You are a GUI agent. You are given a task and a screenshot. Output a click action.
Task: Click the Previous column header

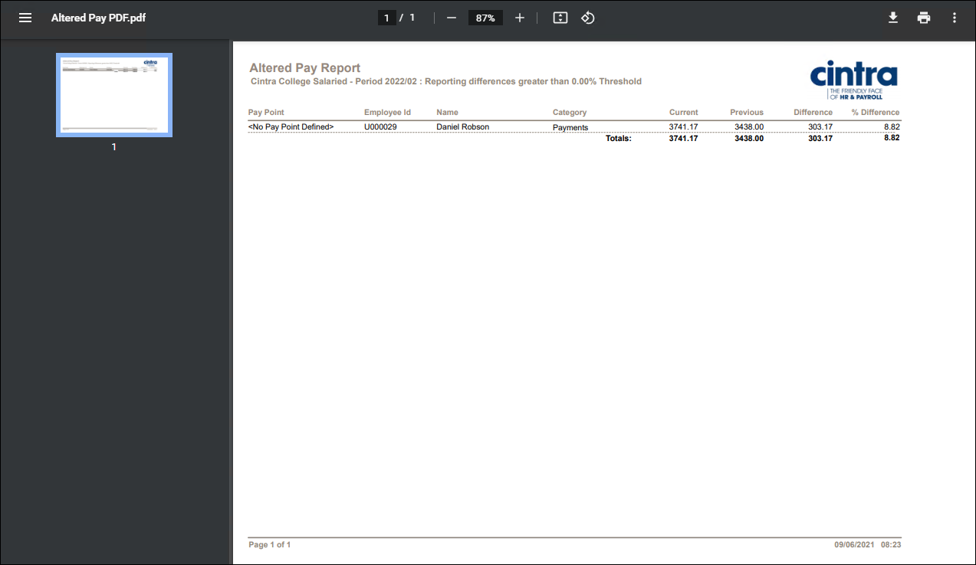(747, 112)
